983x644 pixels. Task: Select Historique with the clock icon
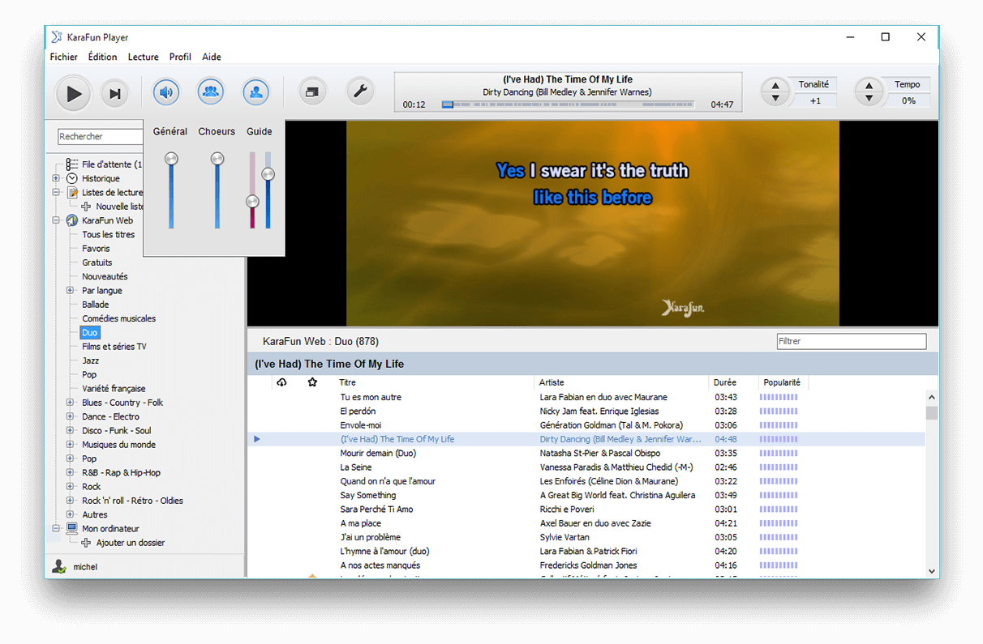(72, 178)
